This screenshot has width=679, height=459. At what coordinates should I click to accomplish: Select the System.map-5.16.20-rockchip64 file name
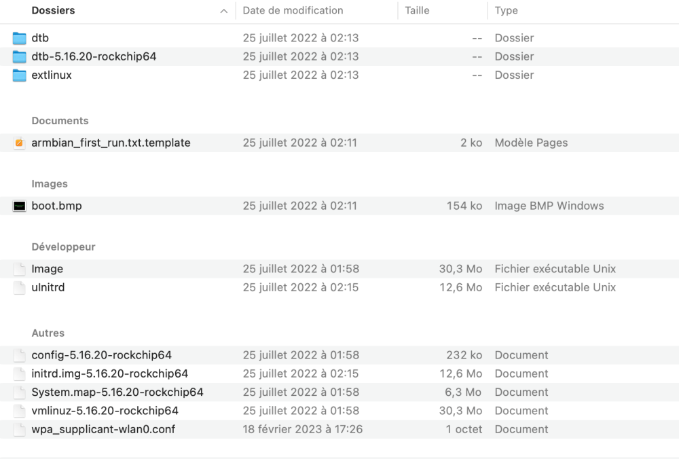(117, 392)
